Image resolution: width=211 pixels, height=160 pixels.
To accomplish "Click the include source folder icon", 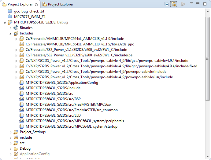I will pos(16,138).
